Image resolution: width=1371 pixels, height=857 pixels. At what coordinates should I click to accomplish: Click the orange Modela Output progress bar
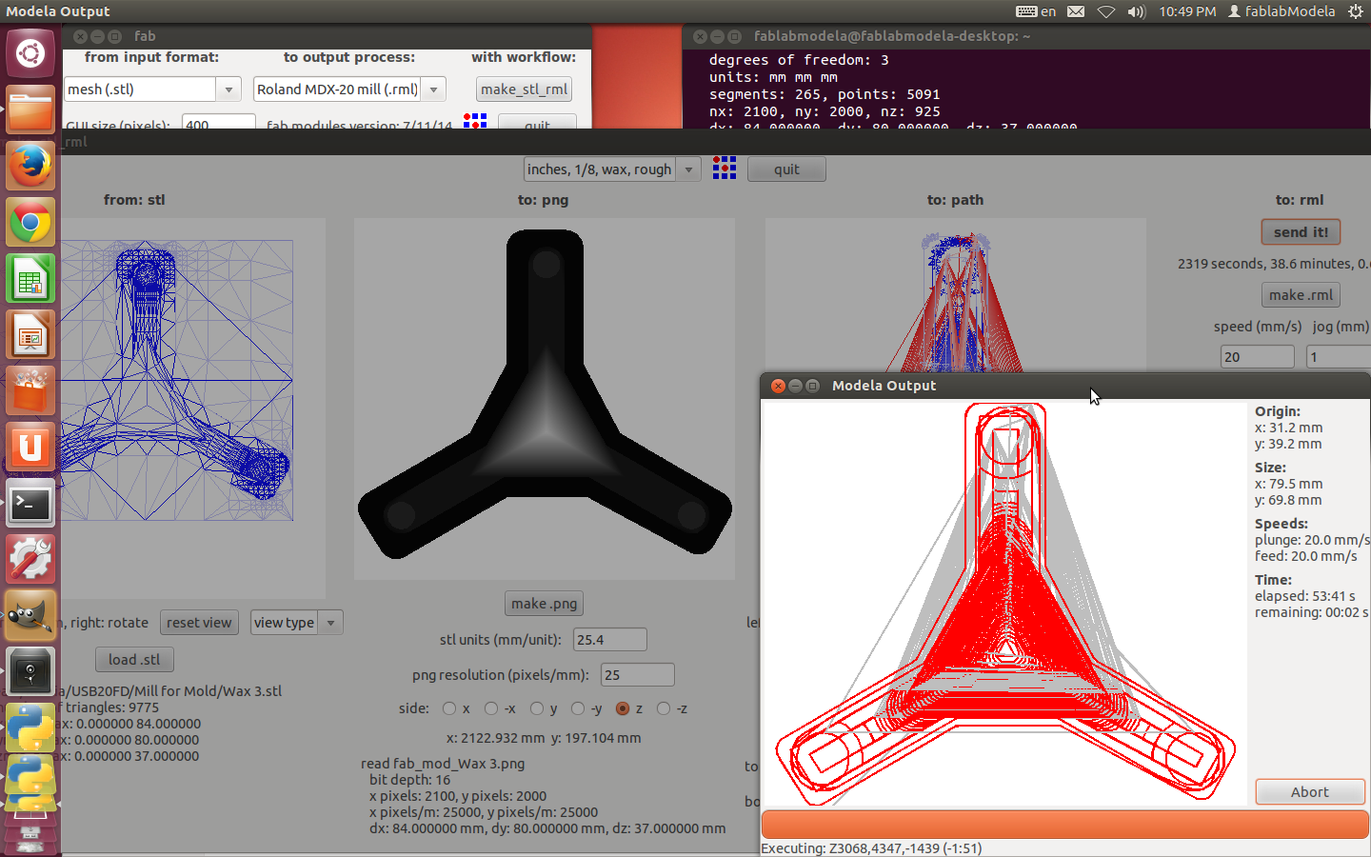[1064, 825]
